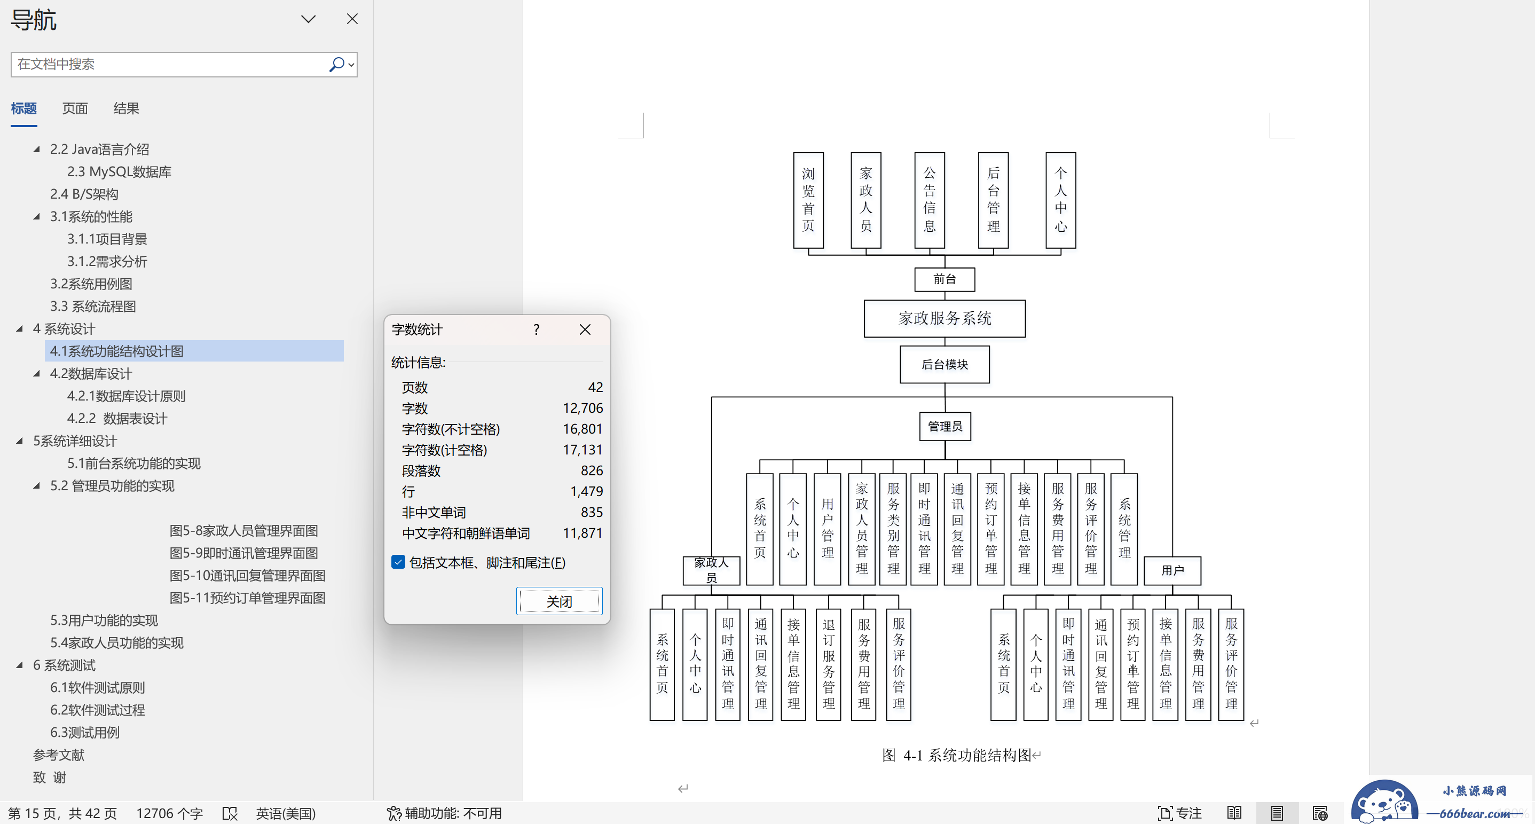Open the navigation pane options chevron
Screen dimensions: 1535x824
point(308,19)
